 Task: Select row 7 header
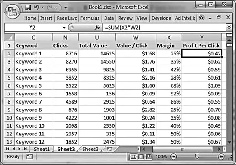(x=9, y=94)
